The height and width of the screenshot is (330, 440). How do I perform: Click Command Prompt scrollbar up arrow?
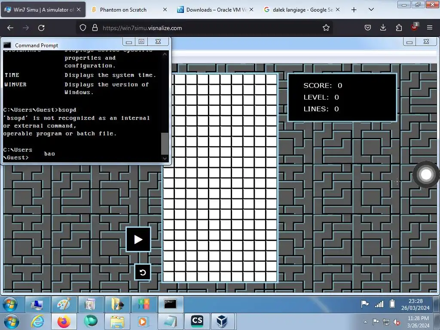[165, 54]
